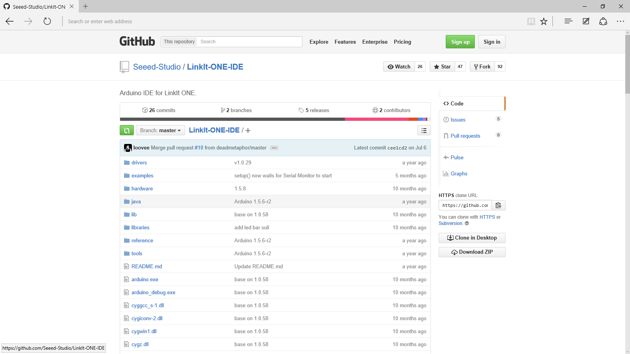Screen dimensions: 630x354
Task: Click Clone in Desktop button
Action: click(x=472, y=238)
